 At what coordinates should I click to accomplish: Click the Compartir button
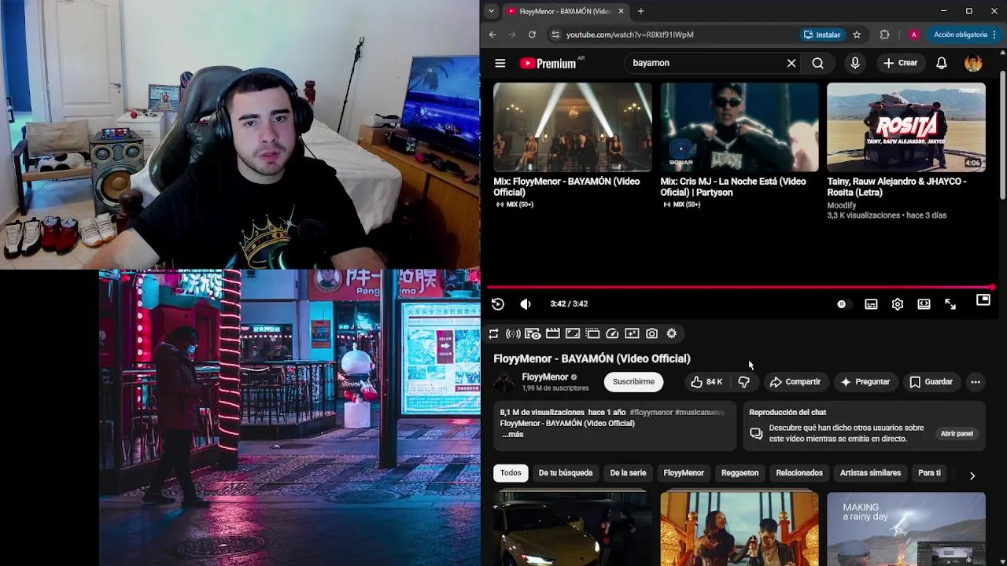795,382
